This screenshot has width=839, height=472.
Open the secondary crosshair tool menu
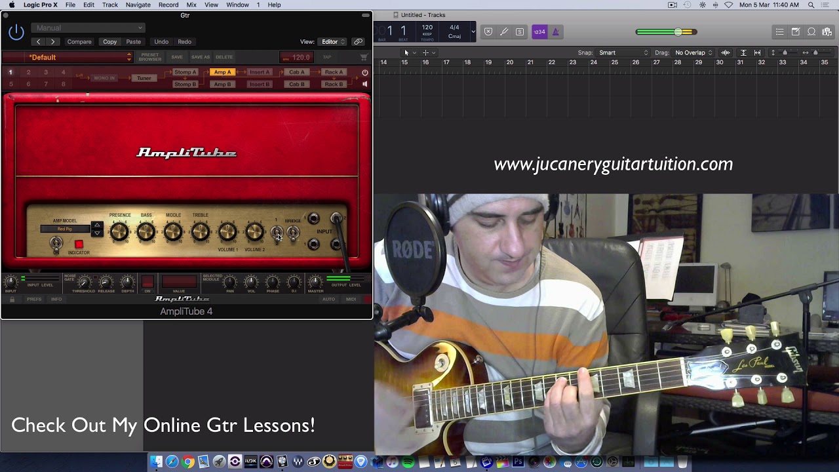pyautogui.click(x=429, y=52)
